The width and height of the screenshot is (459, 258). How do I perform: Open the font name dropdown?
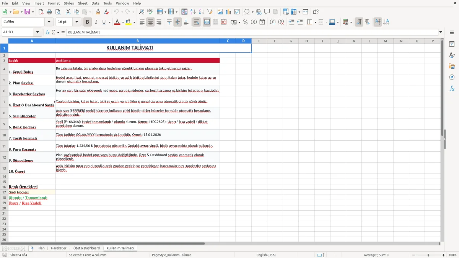click(49, 22)
